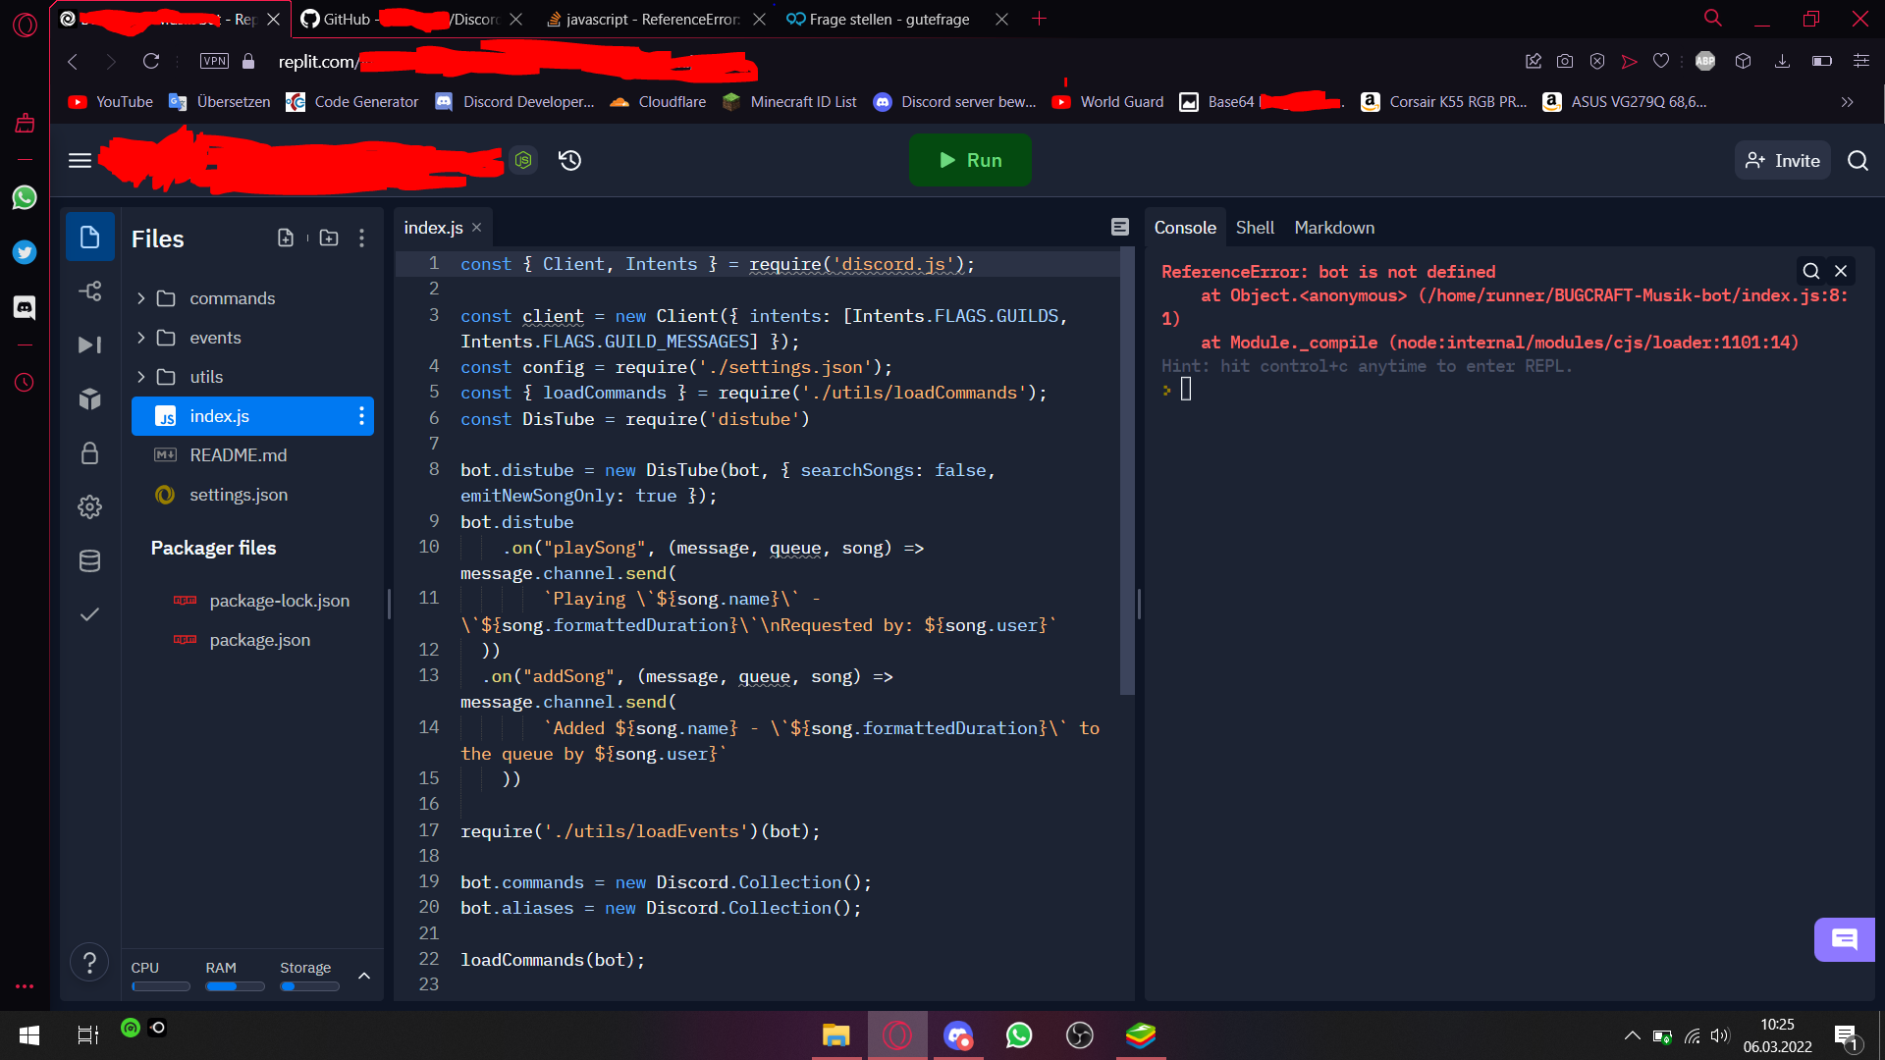Click the console REPL input prompt
The image size is (1885, 1060).
click(x=1188, y=390)
